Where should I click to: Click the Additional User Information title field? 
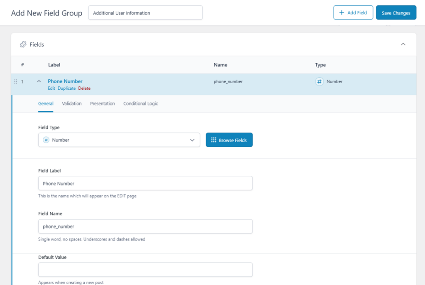tap(145, 12)
